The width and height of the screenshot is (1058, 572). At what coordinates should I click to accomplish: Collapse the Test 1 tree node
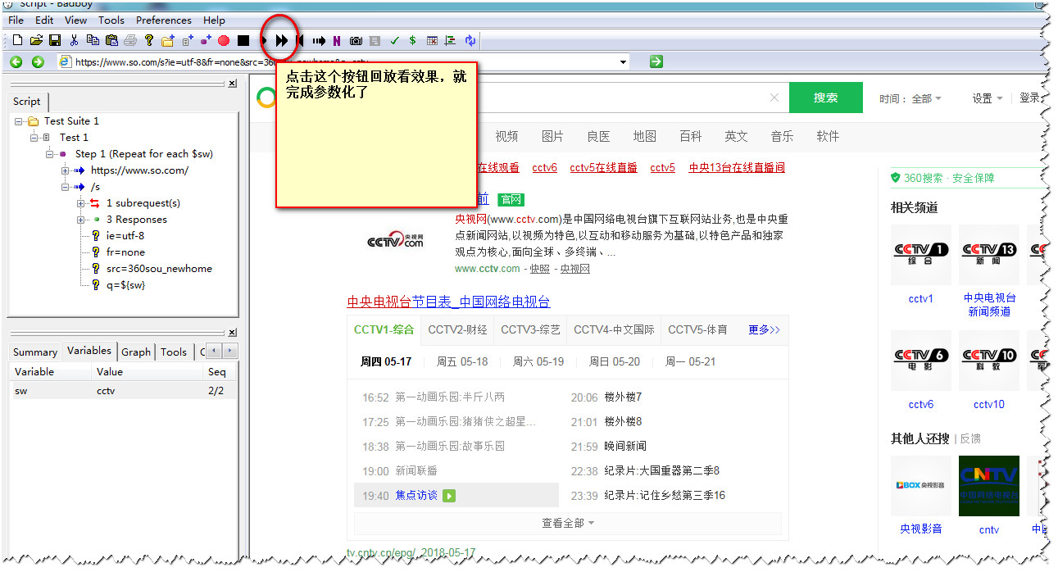point(34,138)
